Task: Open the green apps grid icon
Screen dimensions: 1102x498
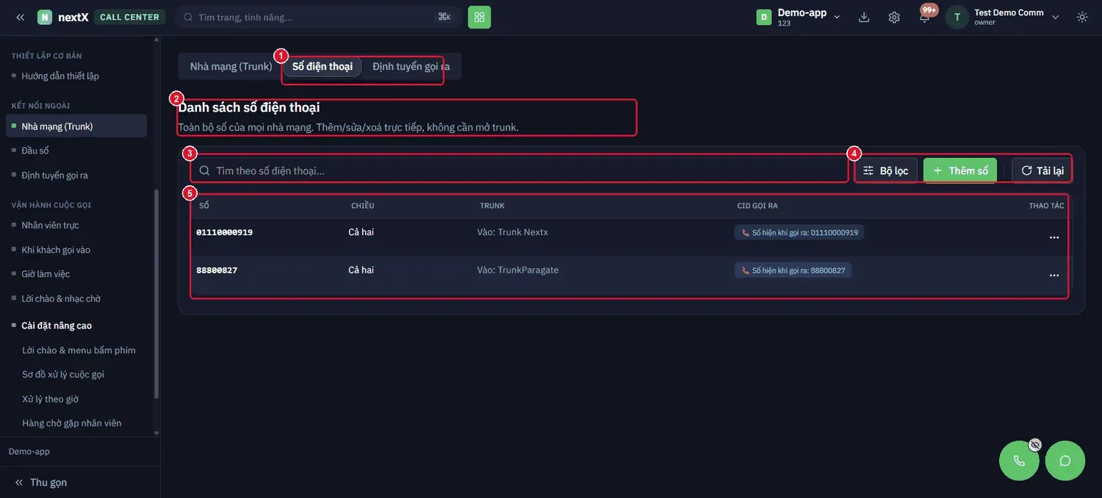Action: pyautogui.click(x=480, y=17)
